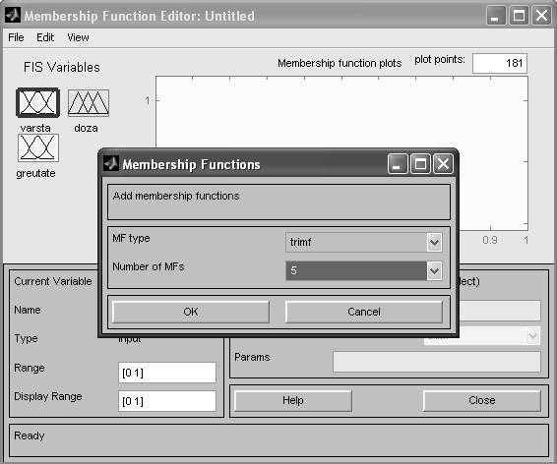The width and height of the screenshot is (557, 464).
Task: Click the Cancel button
Action: 364,312
